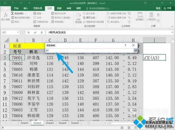The image size is (175, 130).
Task: Open the Use in Formula (用于公式) dropdown
Action: click(x=90, y=17)
